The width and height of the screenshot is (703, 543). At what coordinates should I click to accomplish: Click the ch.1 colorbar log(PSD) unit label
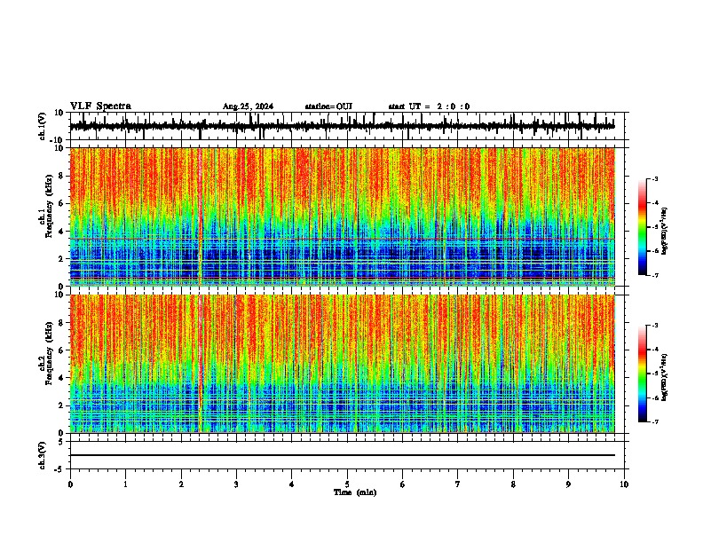(665, 232)
